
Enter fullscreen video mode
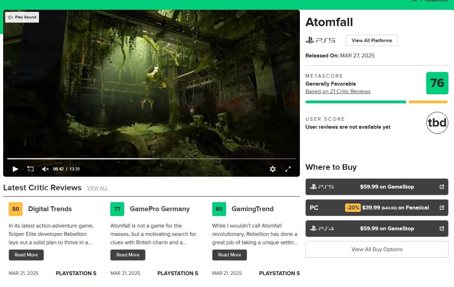[288, 169]
